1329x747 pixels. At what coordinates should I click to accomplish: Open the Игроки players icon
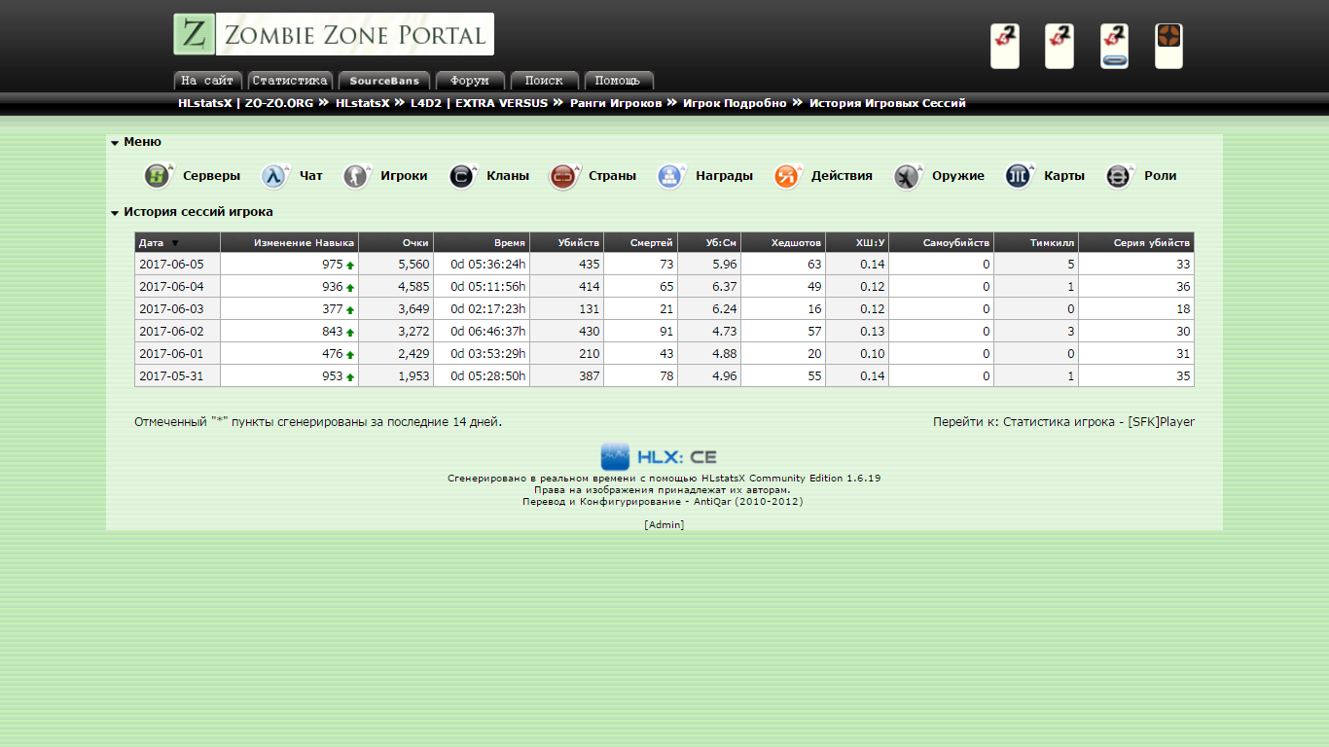[356, 176]
